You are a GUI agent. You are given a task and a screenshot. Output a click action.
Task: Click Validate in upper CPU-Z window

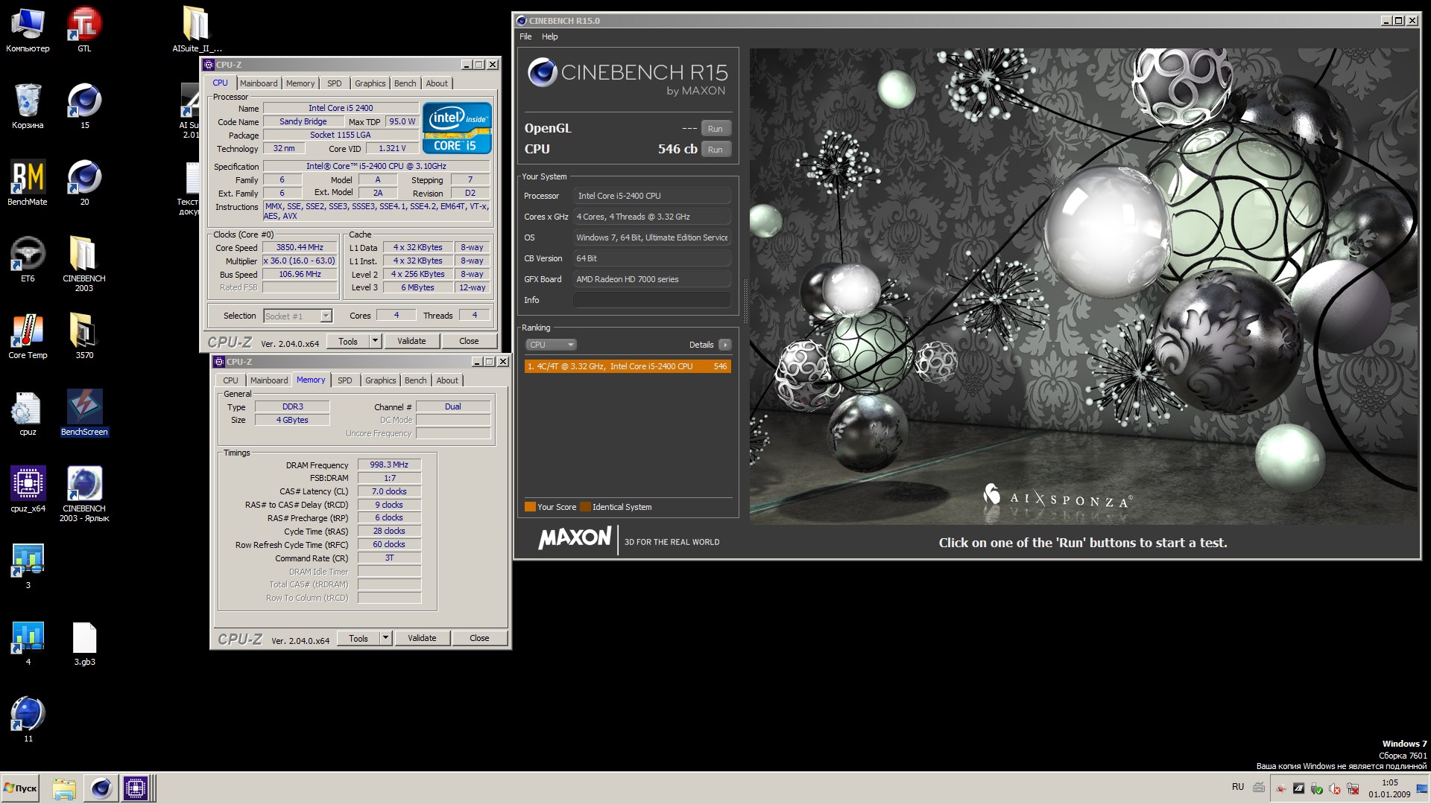411,341
